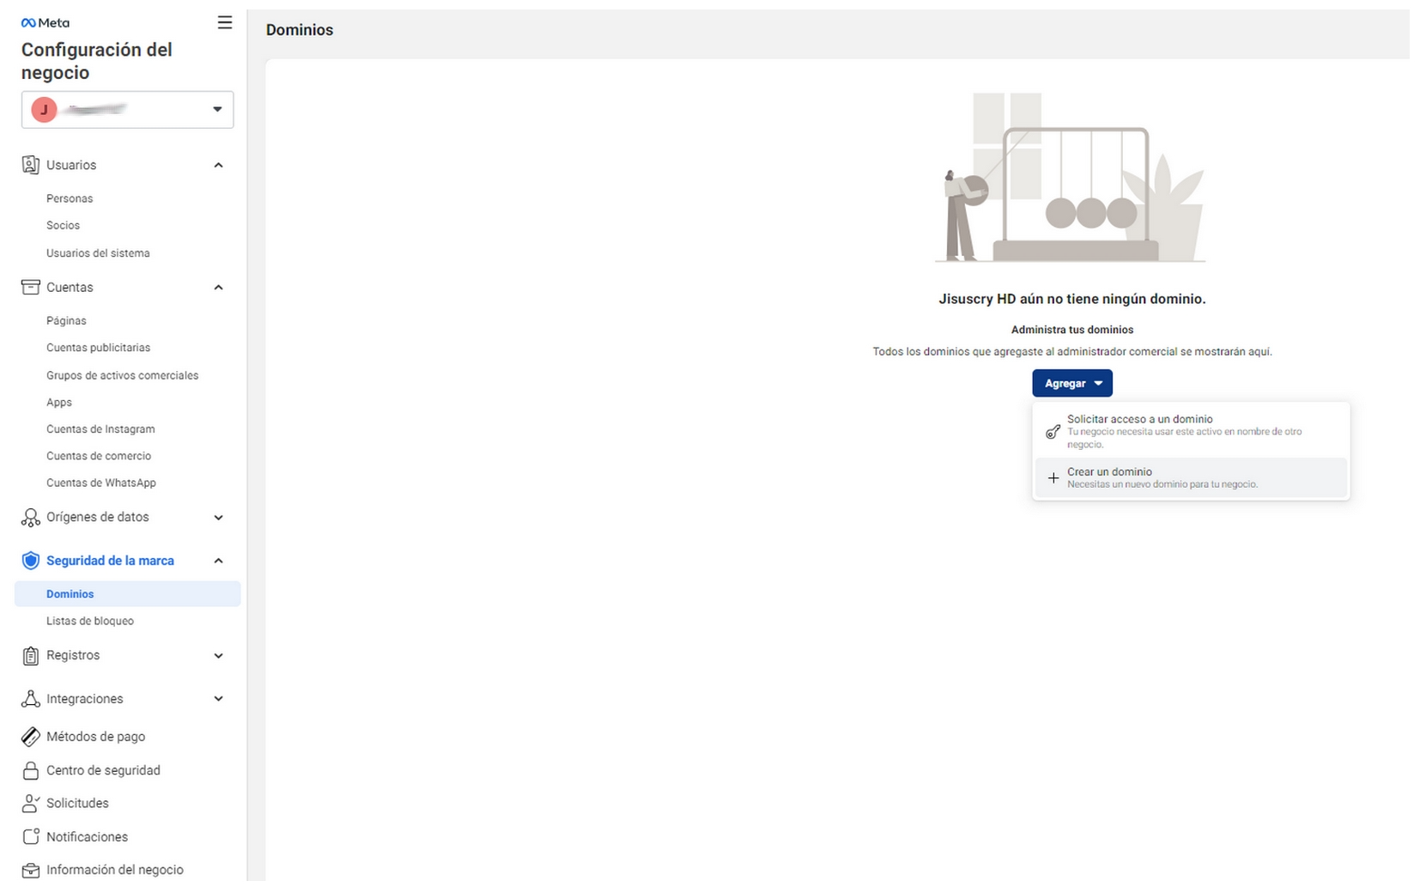This screenshot has height=887, width=1420.
Task: Expand the Integraciones section chevron
Action: (218, 699)
